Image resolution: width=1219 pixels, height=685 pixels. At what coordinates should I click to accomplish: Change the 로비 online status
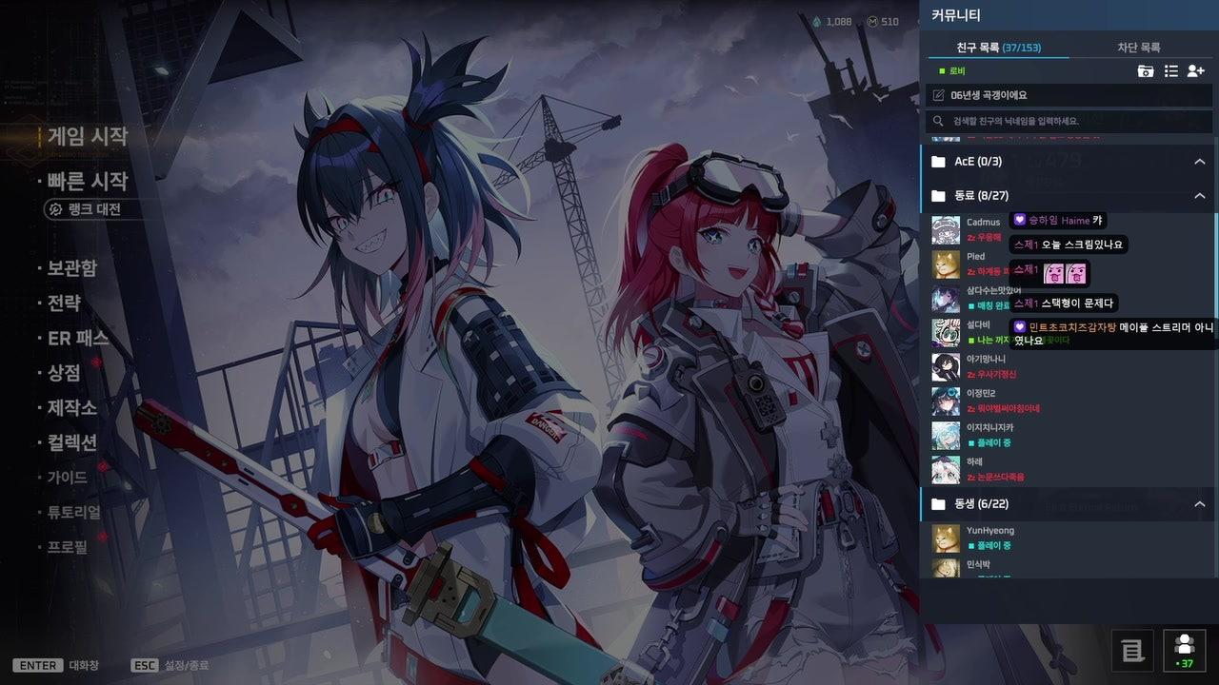952,71
